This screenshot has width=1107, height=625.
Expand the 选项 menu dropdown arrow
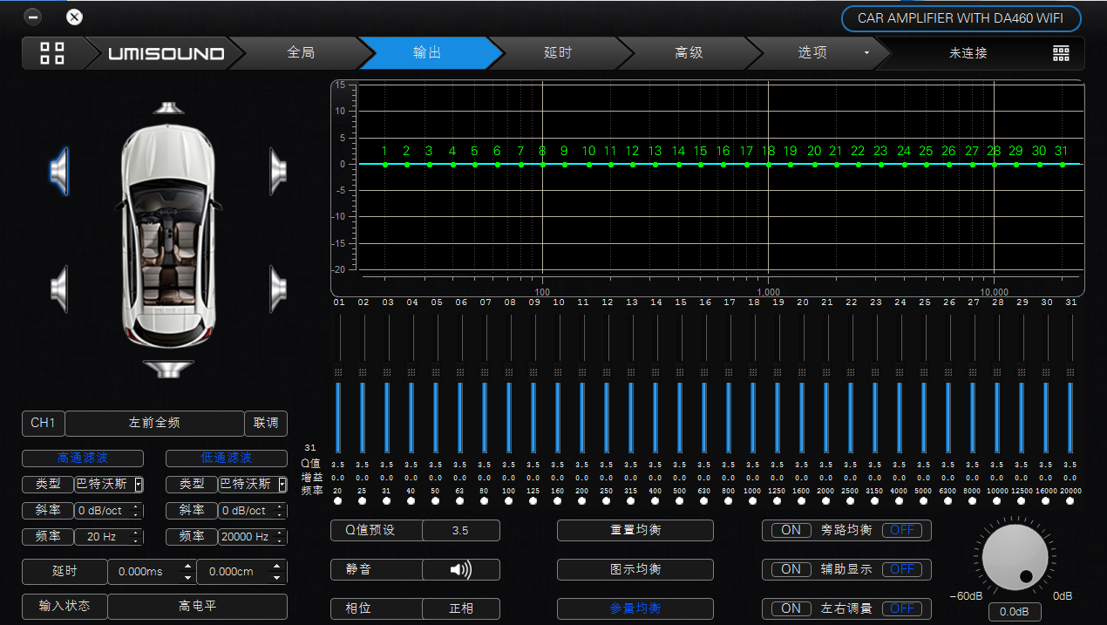click(866, 53)
